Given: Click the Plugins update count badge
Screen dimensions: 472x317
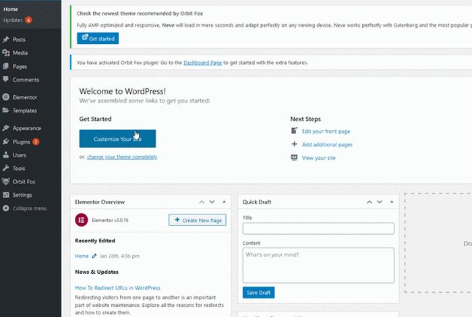Looking at the screenshot, I should pyautogui.click(x=36, y=142).
